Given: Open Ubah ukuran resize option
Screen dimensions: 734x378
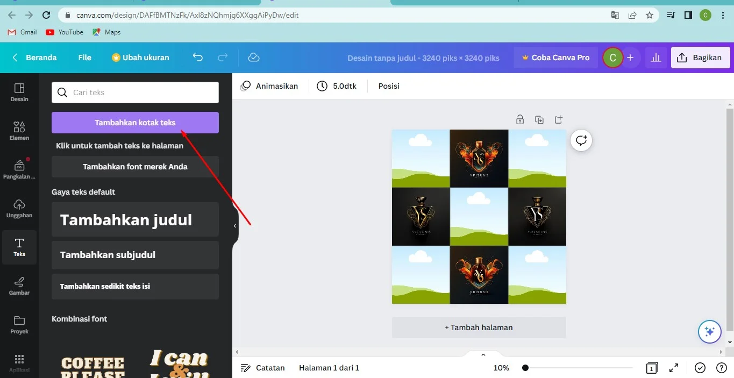Looking at the screenshot, I should 140,58.
